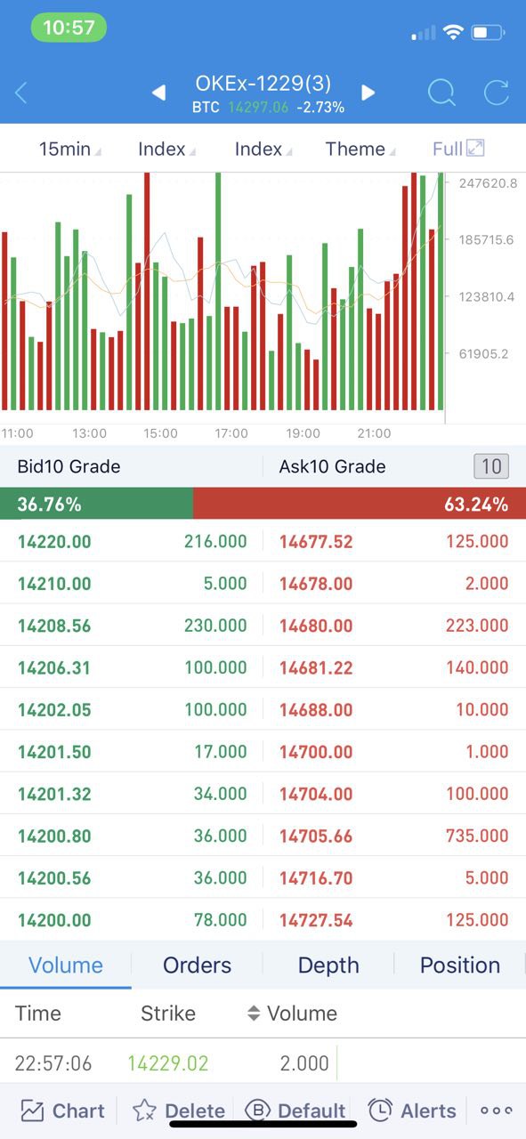Open more options three-dot menu
This screenshot has height=1139, width=526.
tap(496, 1111)
